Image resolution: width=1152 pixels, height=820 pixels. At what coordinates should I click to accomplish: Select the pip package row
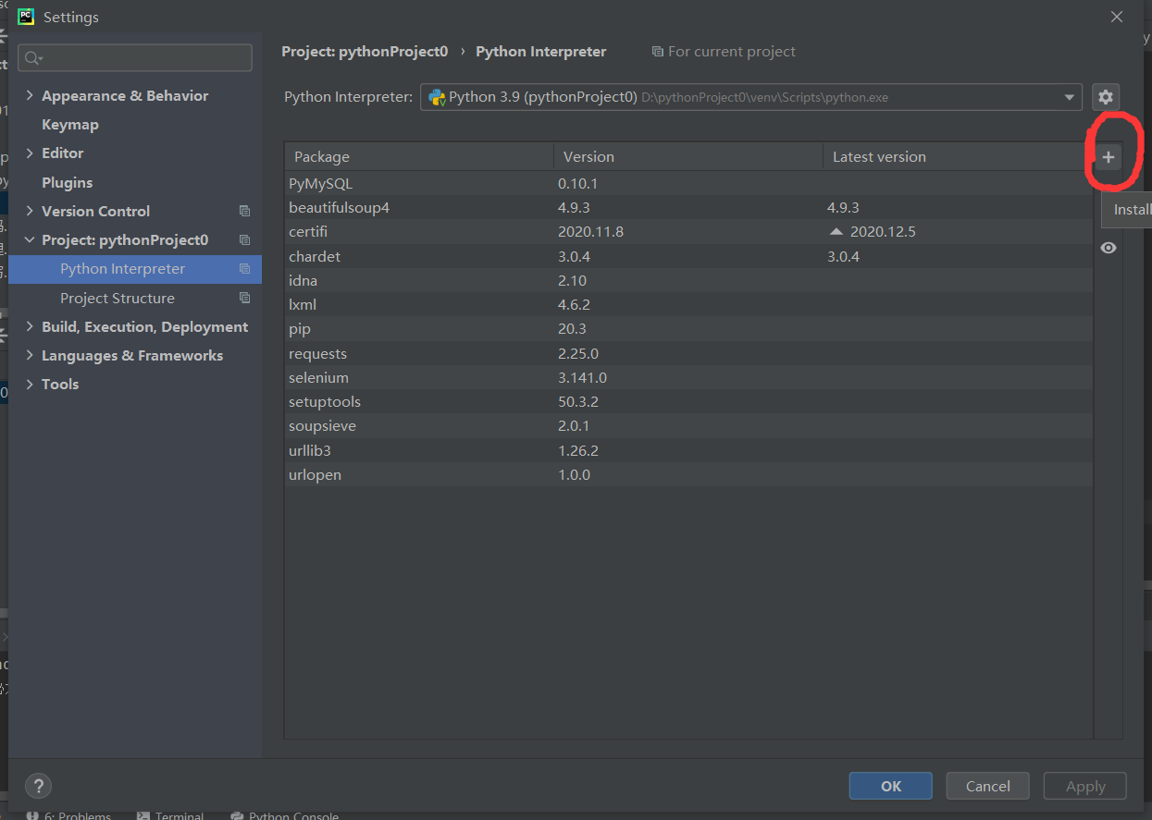[688, 328]
